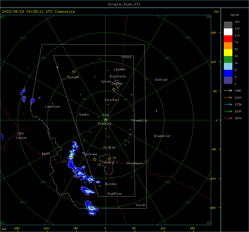Click the purple 4 kg/m2 legend swatch
249x232 pixels.
(228, 80)
